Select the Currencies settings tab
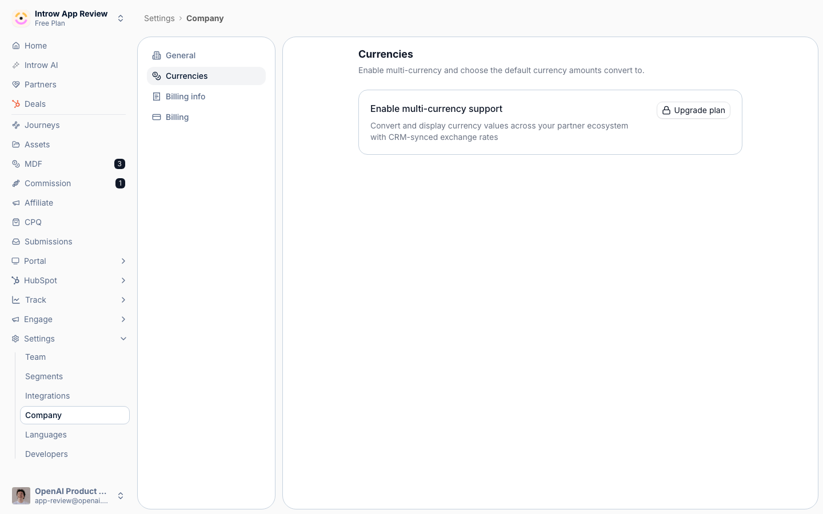 click(x=206, y=76)
